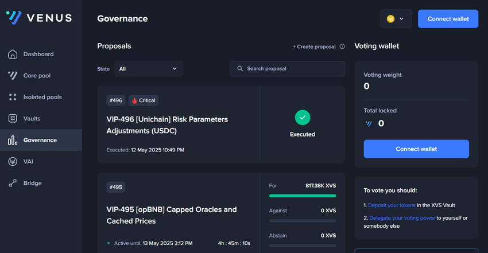Click the chevron next to chain icon
The width and height of the screenshot is (488, 253).
click(401, 19)
